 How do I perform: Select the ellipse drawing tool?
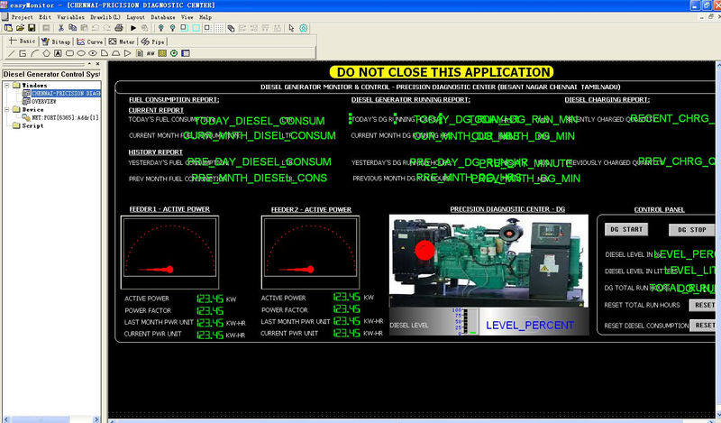pyautogui.click(x=81, y=53)
